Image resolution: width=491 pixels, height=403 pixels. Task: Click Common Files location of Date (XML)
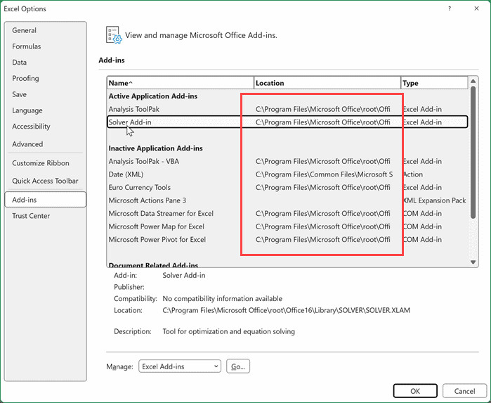click(x=324, y=174)
